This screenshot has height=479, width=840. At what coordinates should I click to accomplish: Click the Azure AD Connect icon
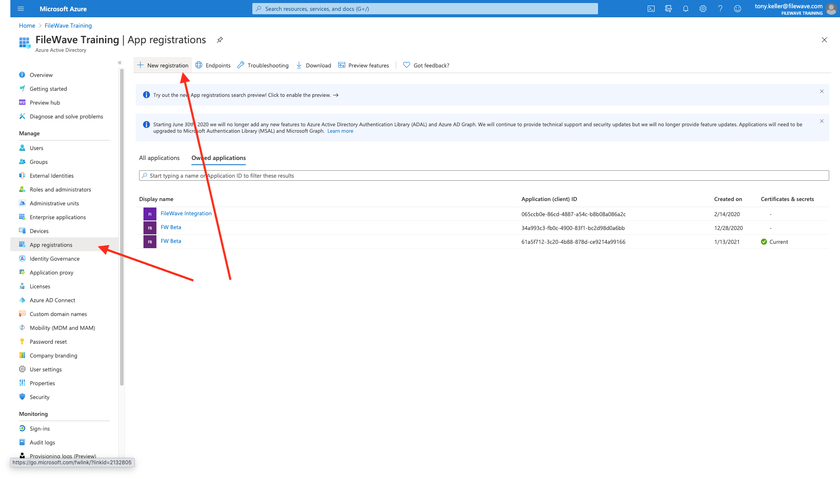[x=22, y=300]
